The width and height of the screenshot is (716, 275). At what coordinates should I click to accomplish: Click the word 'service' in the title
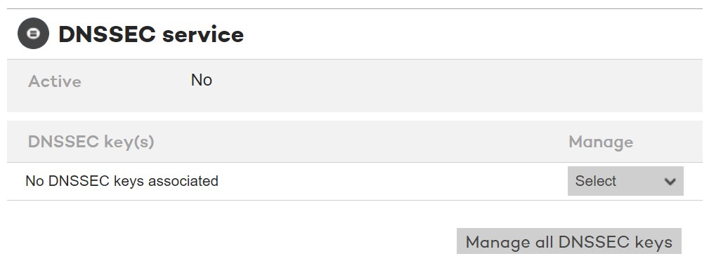203,34
